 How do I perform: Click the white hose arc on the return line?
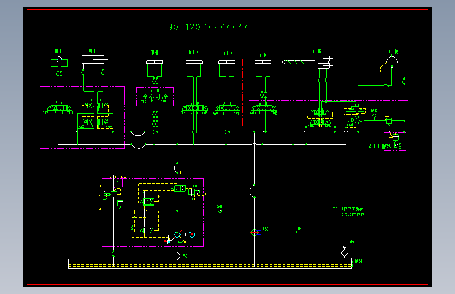tap(252, 191)
